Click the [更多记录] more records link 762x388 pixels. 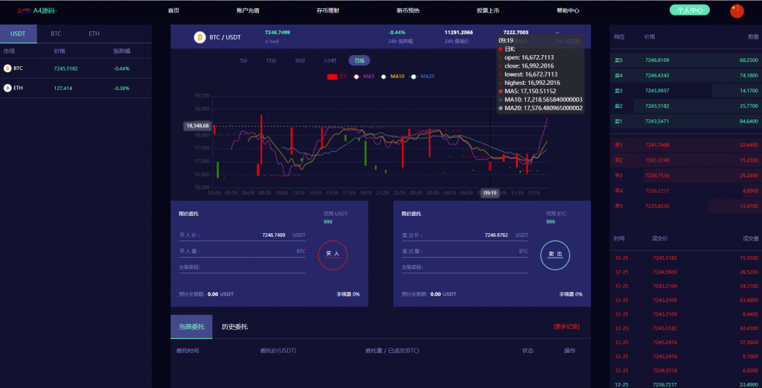coord(566,326)
